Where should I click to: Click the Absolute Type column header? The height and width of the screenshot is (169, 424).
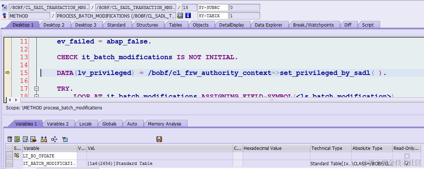[372, 148]
